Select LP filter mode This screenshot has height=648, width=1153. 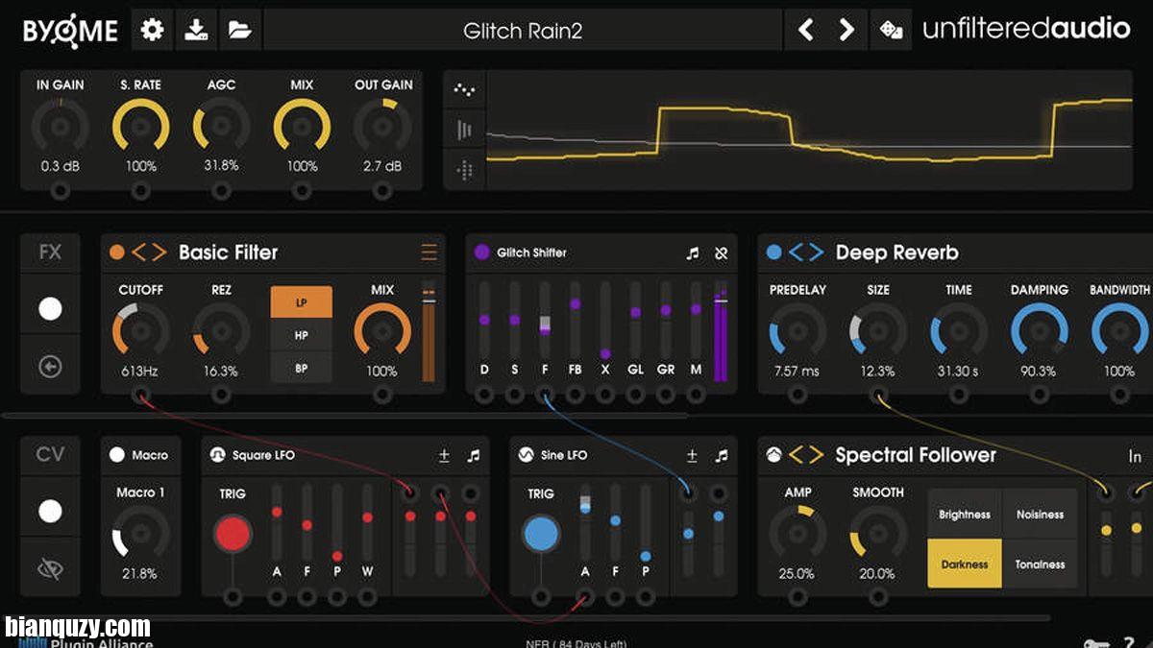point(302,301)
